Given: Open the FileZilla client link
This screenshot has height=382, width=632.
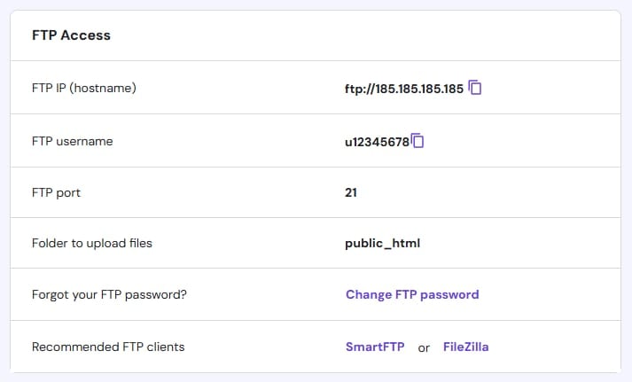Looking at the screenshot, I should [x=465, y=347].
